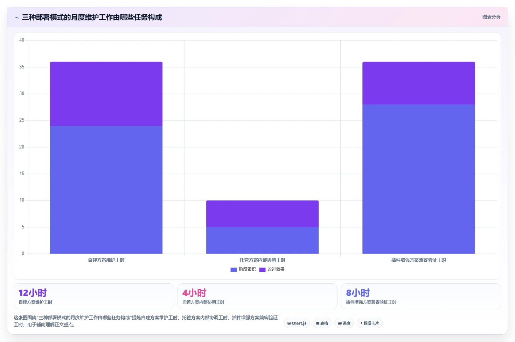Image resolution: width=515 pixels, height=342 pixels.
Task: Click the icon inside the 表格 chip
Action: pyautogui.click(x=318, y=323)
